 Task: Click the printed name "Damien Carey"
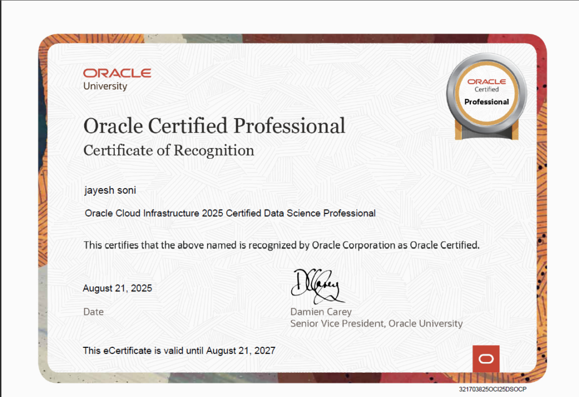[321, 312]
